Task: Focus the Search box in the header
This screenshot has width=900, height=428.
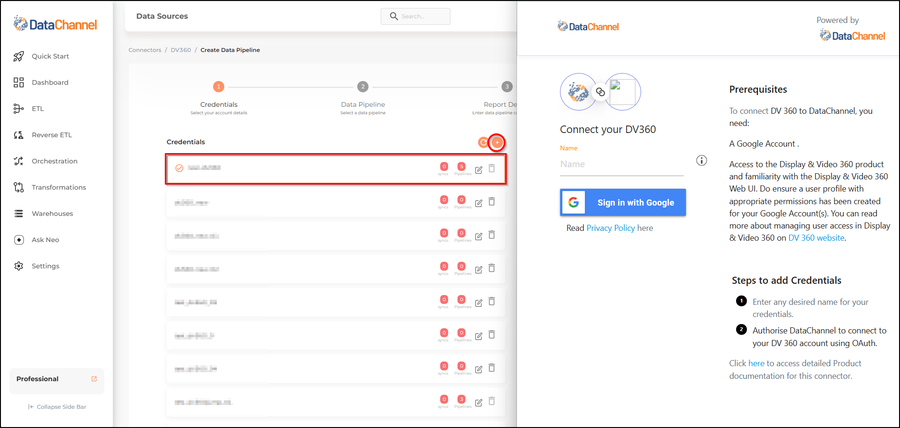Action: tap(415, 16)
